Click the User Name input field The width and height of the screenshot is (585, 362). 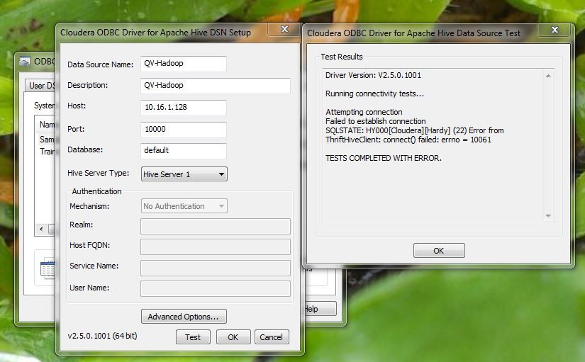tap(216, 288)
